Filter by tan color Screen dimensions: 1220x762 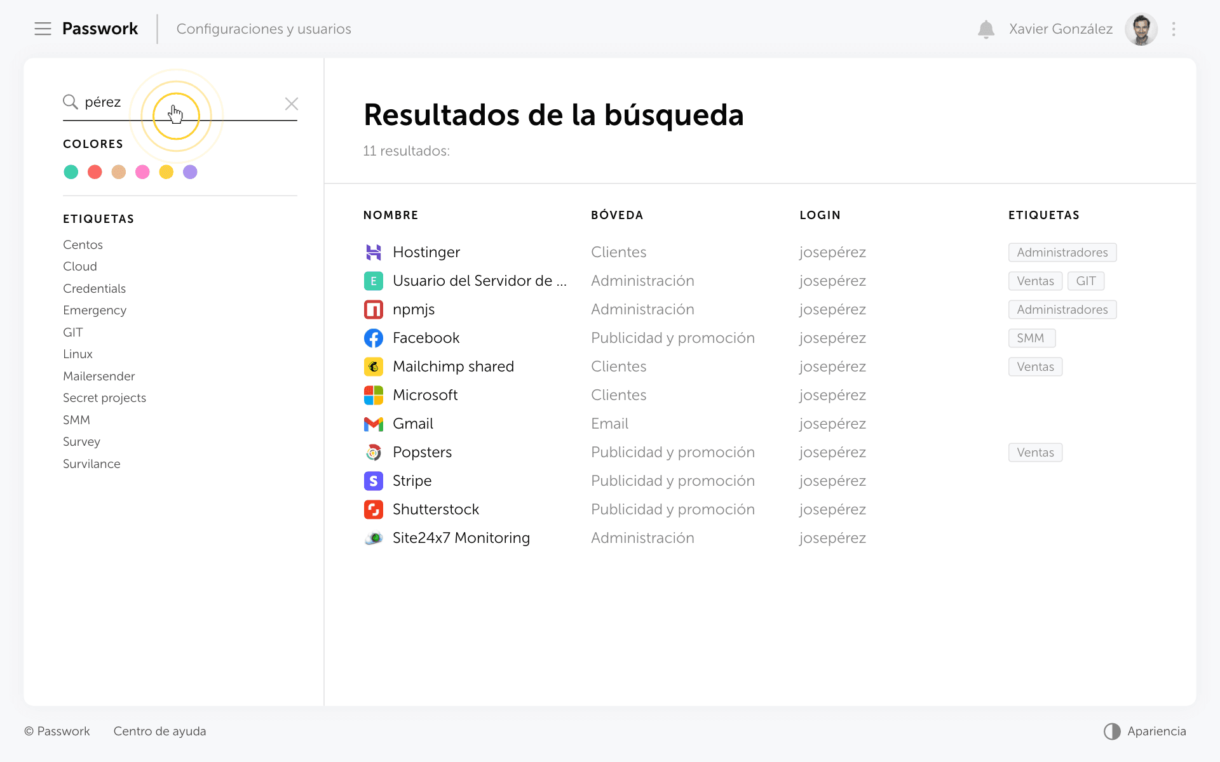tap(119, 172)
